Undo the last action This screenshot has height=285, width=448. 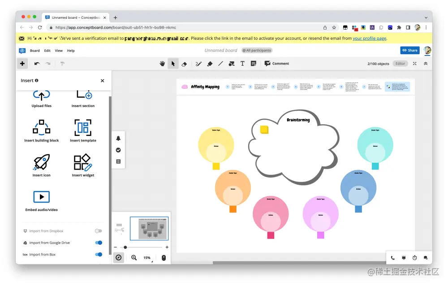coord(37,64)
